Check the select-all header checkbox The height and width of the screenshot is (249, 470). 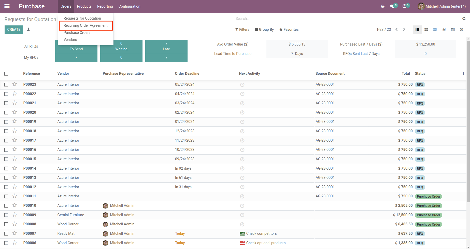click(x=6, y=74)
